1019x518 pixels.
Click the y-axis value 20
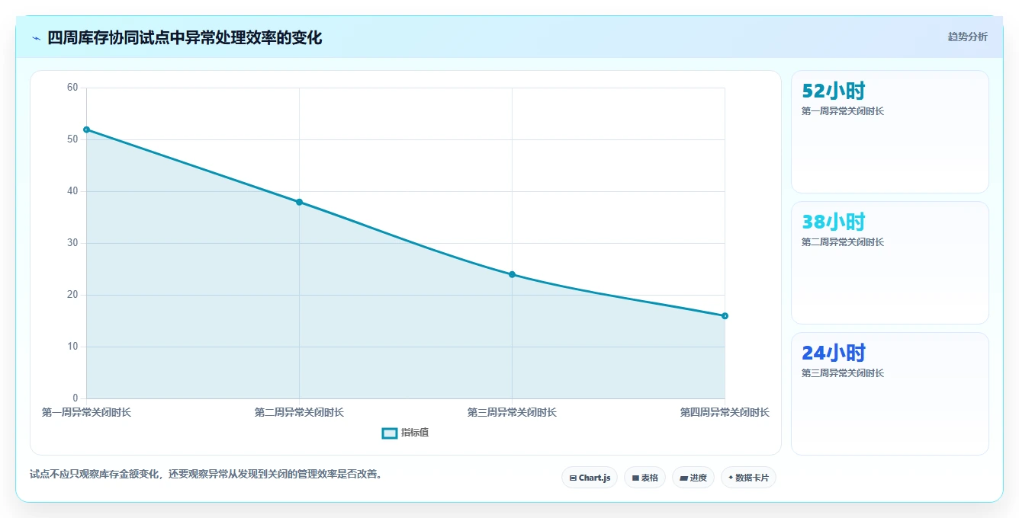click(x=72, y=295)
